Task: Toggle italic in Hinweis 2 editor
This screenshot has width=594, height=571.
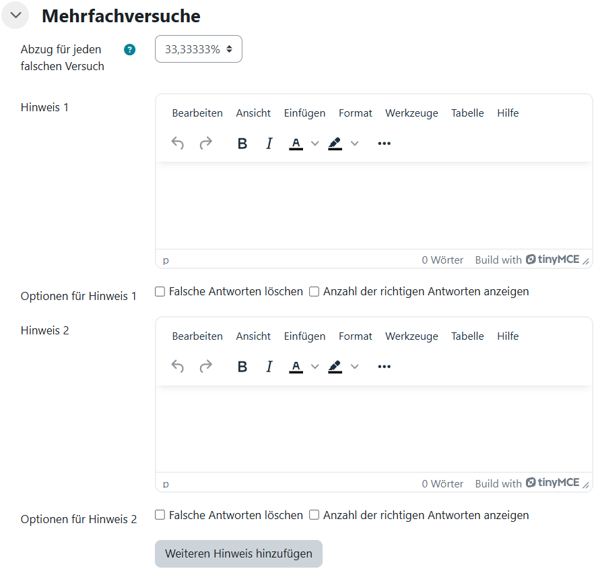Action: click(269, 366)
